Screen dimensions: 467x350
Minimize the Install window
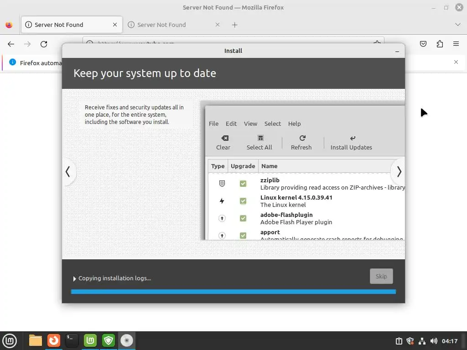pos(397,51)
